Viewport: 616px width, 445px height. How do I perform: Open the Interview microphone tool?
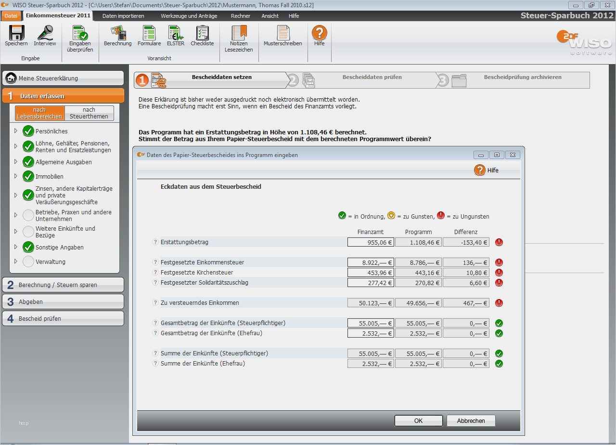pos(45,34)
